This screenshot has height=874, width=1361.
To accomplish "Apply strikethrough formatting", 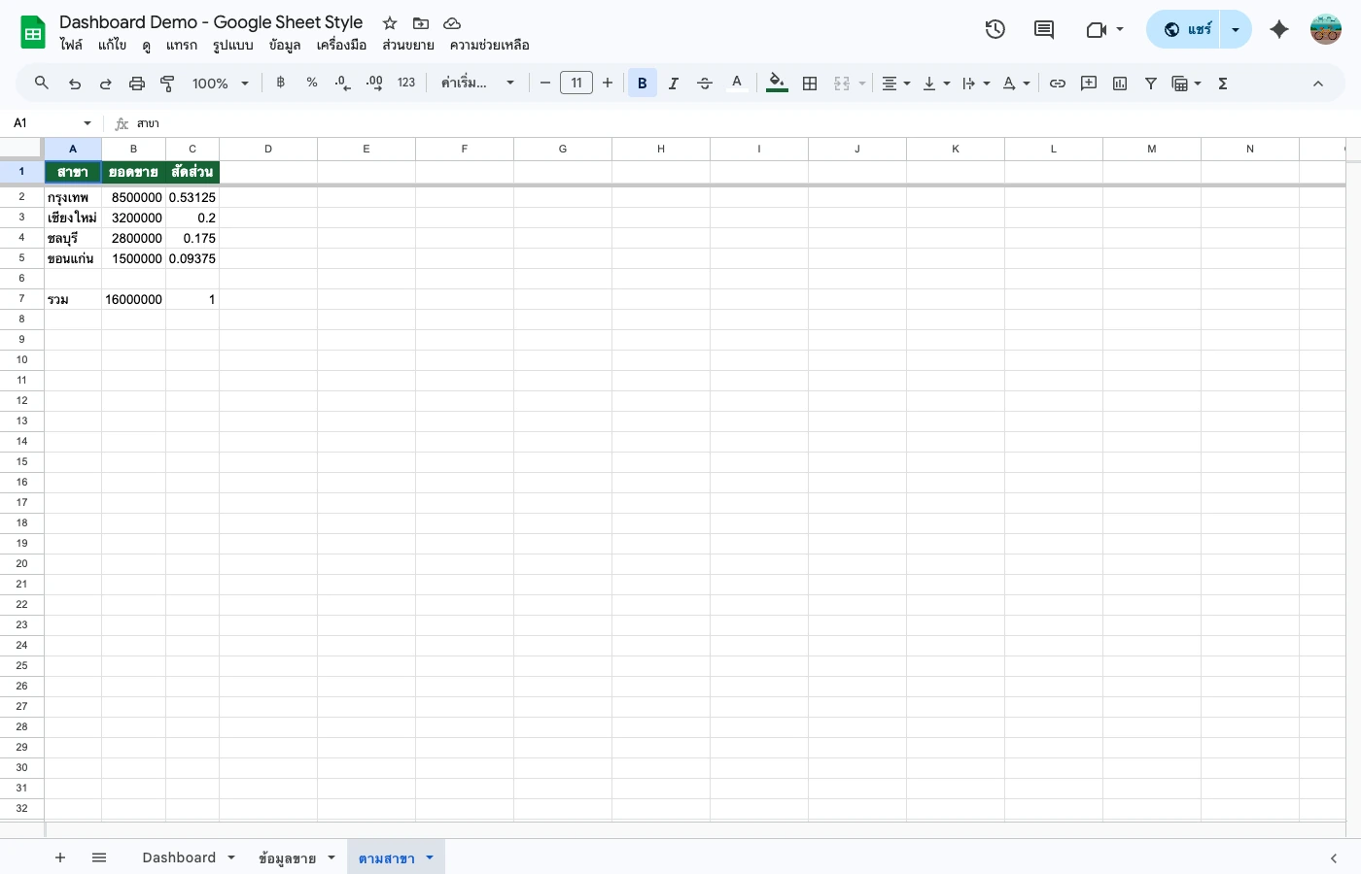I will coord(705,83).
